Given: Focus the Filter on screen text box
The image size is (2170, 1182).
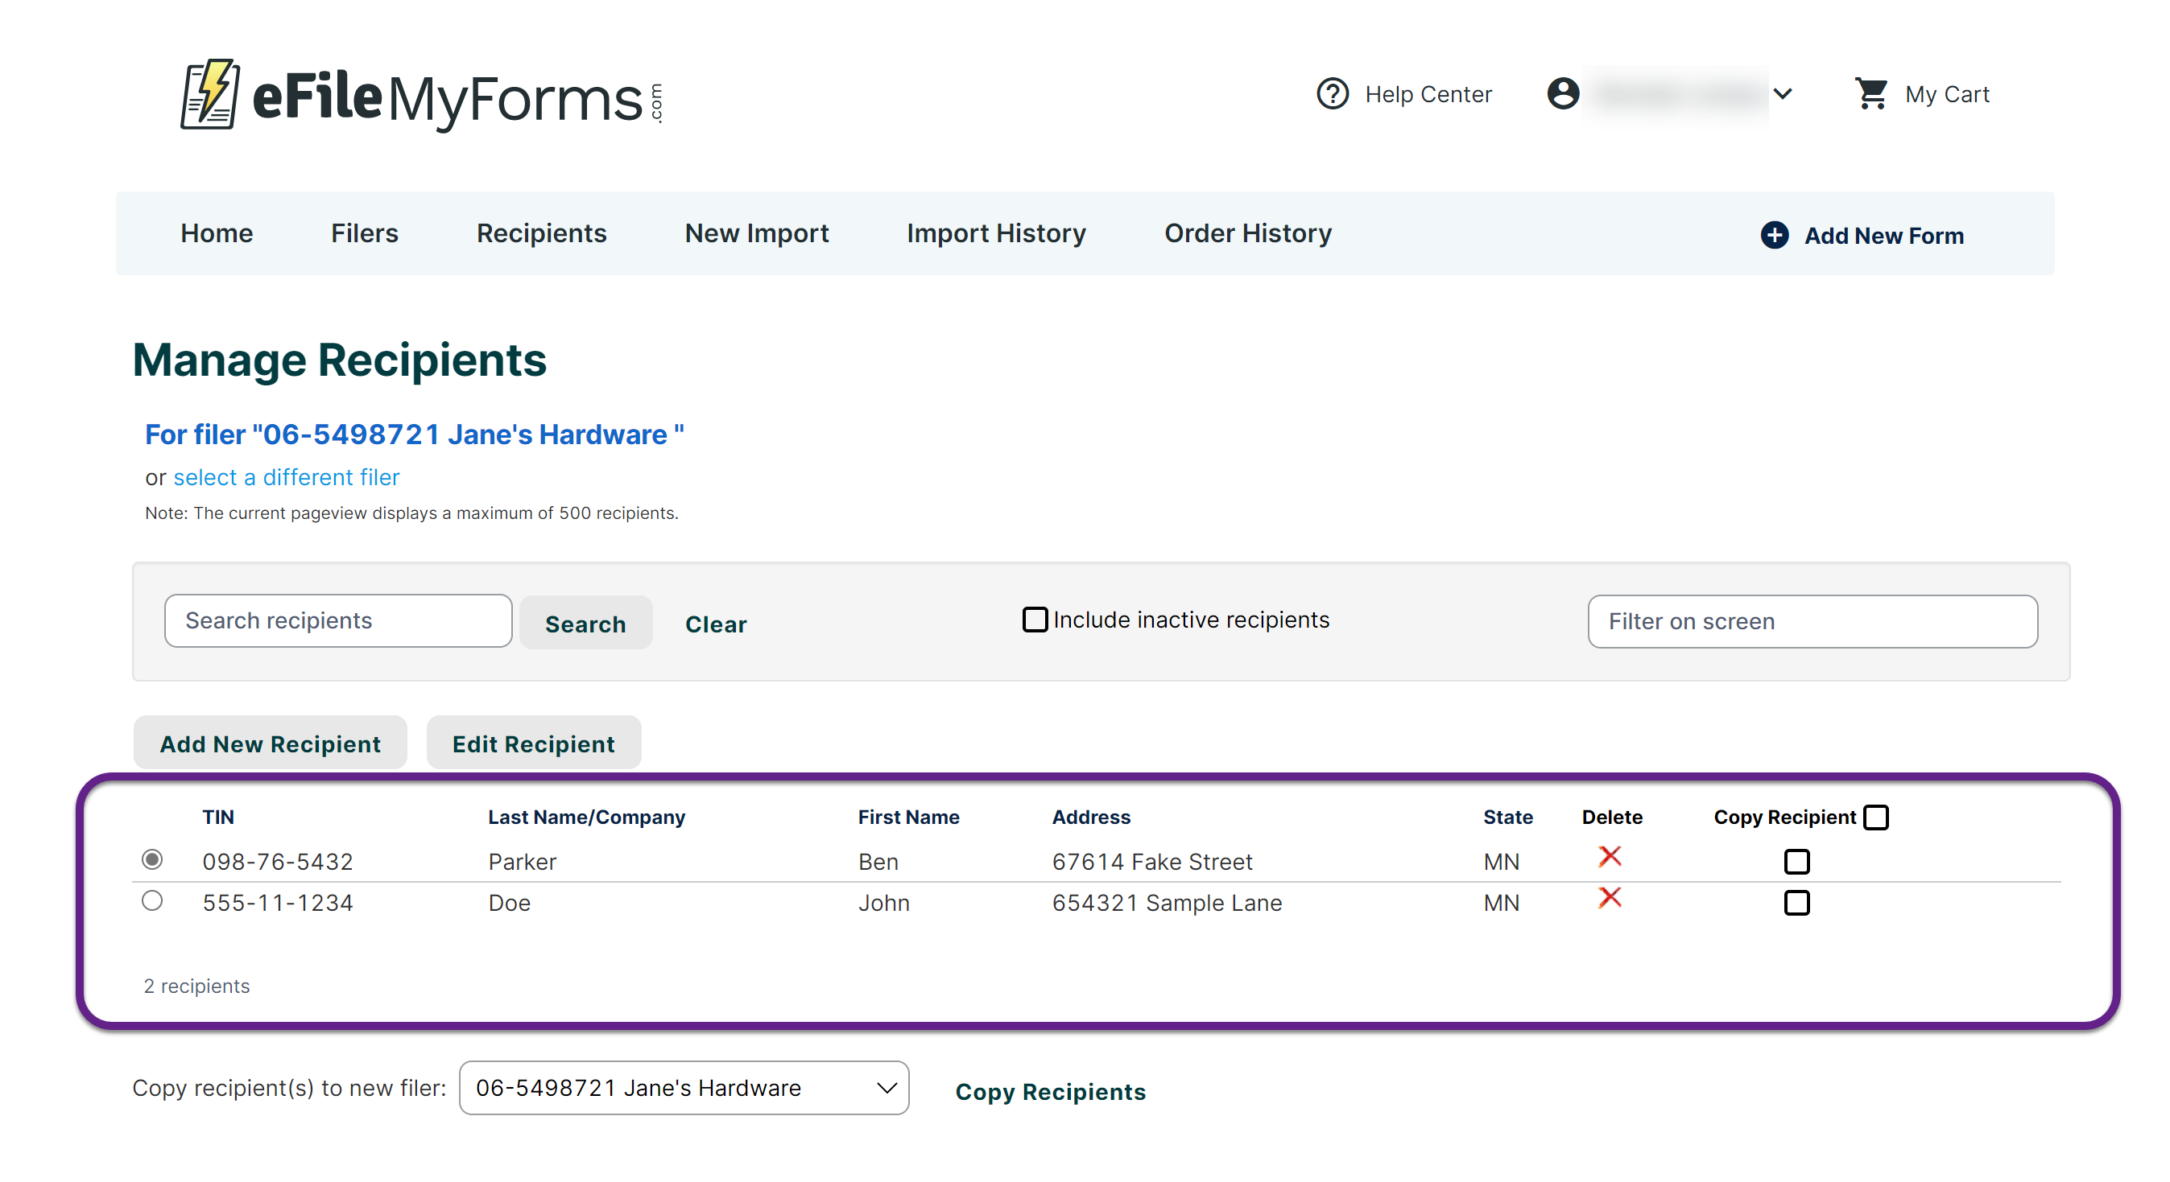Looking at the screenshot, I should tap(1812, 621).
